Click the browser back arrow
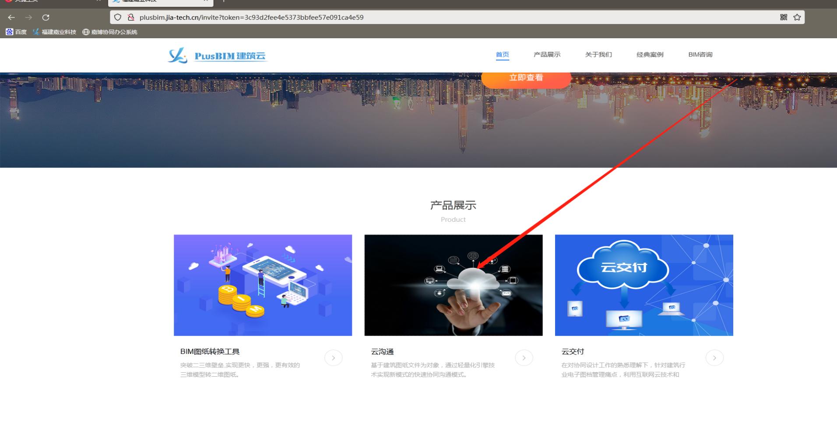Image resolution: width=837 pixels, height=427 pixels. pyautogui.click(x=11, y=17)
